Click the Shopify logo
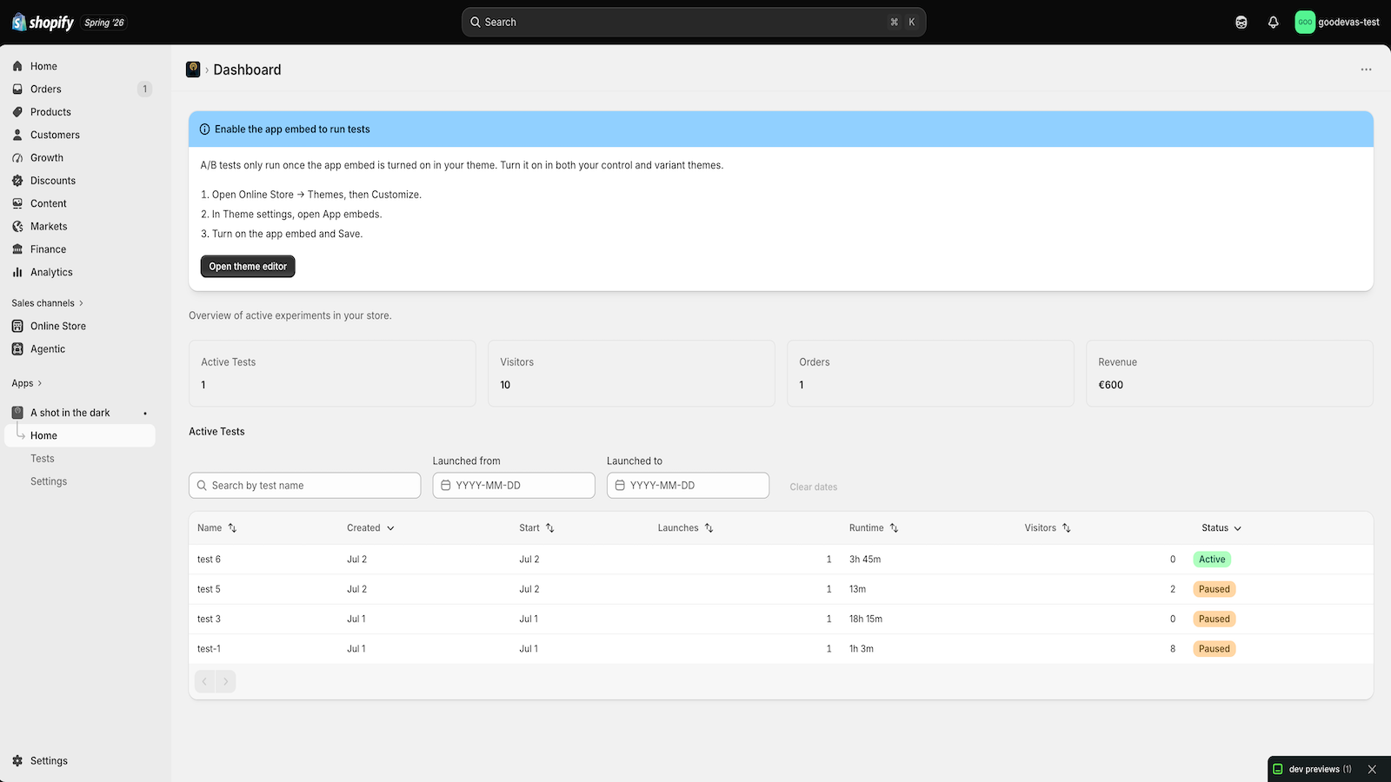The width and height of the screenshot is (1391, 782). (43, 23)
